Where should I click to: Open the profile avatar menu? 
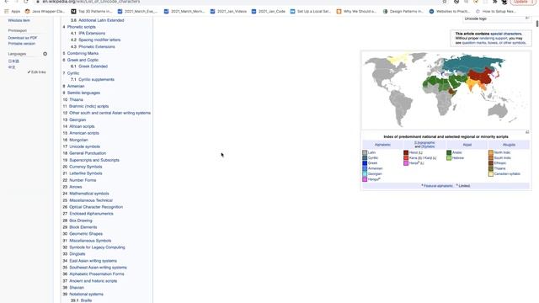coord(504,2)
